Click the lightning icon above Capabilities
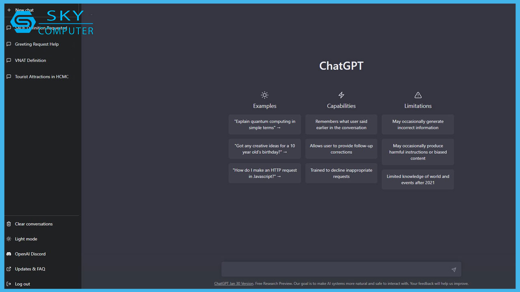Image resolution: width=520 pixels, height=292 pixels. point(341,95)
